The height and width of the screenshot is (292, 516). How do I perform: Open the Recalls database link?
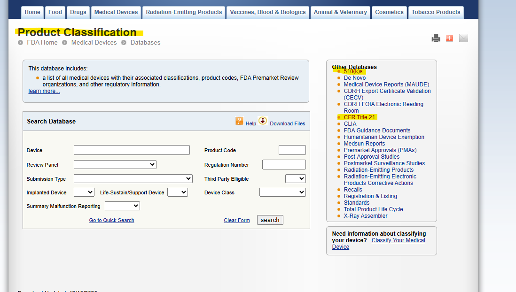(x=353, y=190)
